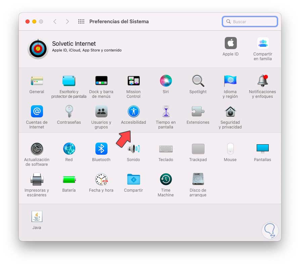The height and width of the screenshot is (266, 300).
Task: Close the Preferencias del Sistema window
Action: [x=28, y=22]
